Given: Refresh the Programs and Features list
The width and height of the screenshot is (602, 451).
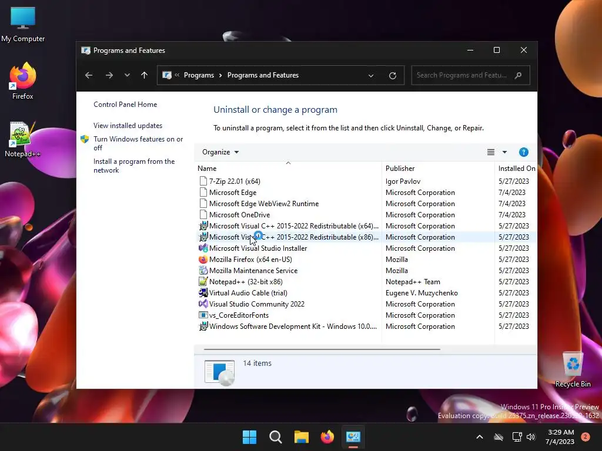Looking at the screenshot, I should pyautogui.click(x=392, y=76).
